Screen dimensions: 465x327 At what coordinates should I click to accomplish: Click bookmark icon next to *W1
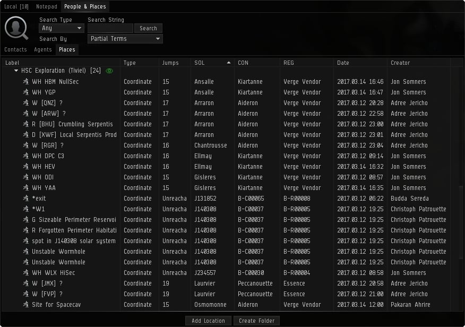pyautogui.click(x=25, y=209)
